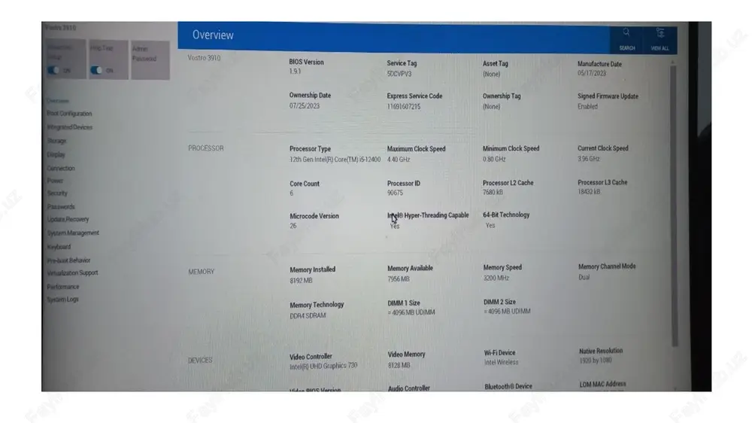Go to Display settings
This screenshot has width=752, height=423.
point(56,154)
